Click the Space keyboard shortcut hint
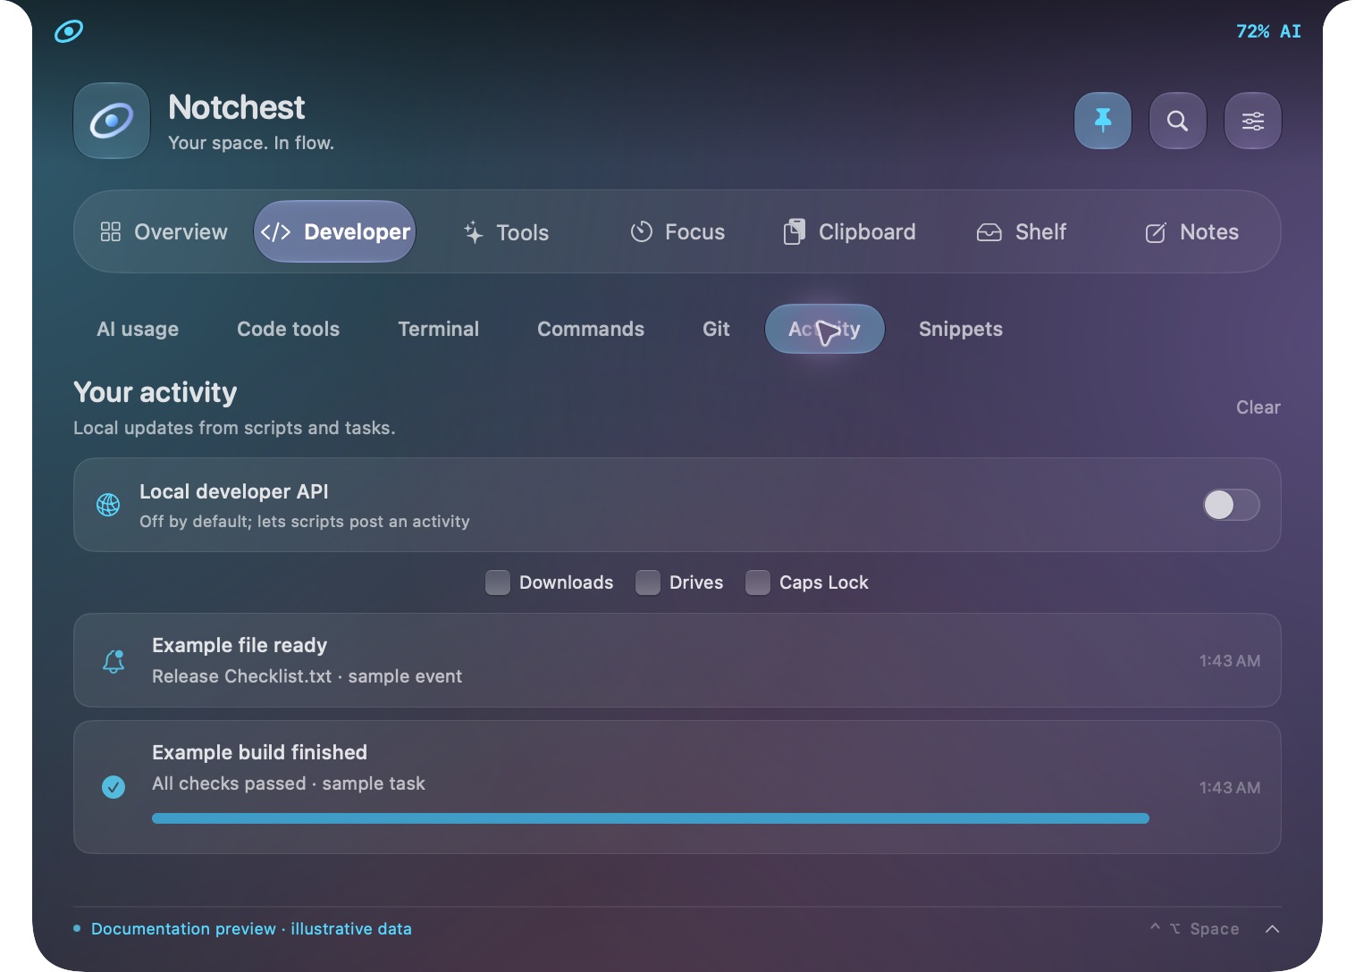The width and height of the screenshot is (1355, 972). point(1194,929)
